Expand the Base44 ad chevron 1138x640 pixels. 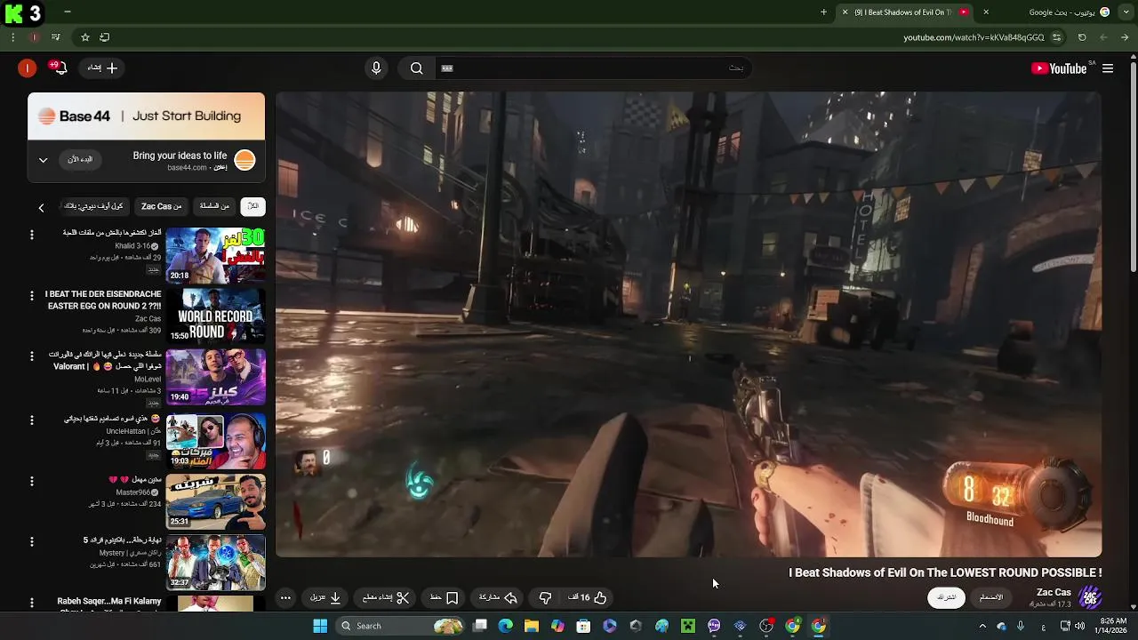[x=43, y=160]
